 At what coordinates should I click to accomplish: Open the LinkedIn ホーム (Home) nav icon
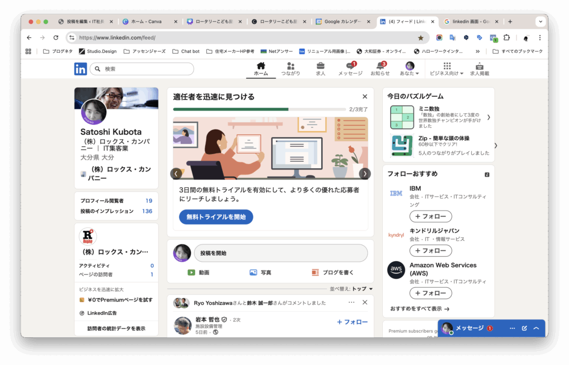[261, 66]
